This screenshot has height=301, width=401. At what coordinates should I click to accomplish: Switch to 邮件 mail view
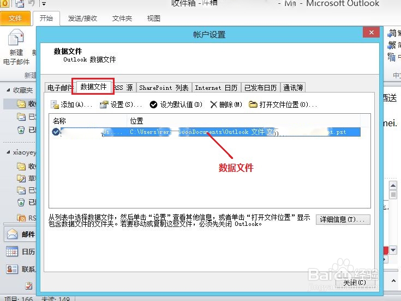pos(20,234)
